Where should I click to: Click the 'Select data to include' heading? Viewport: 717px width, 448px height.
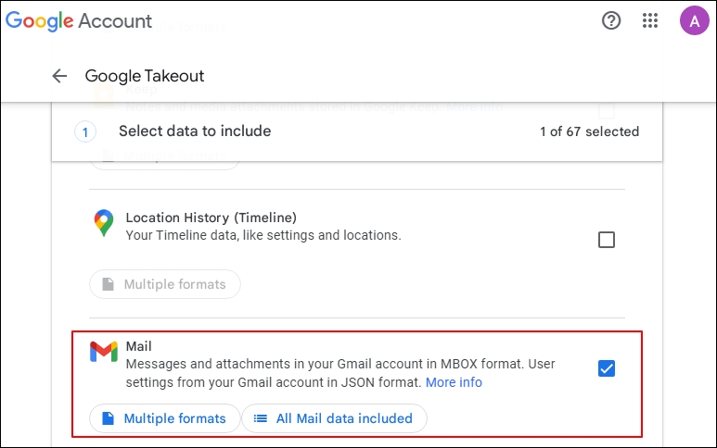point(195,131)
